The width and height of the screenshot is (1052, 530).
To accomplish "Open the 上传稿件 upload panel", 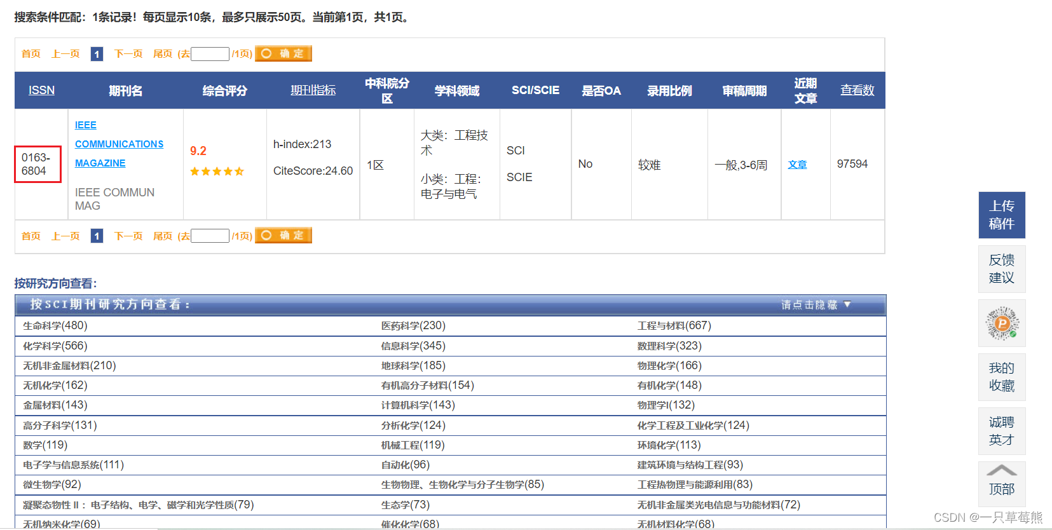I will [1002, 215].
